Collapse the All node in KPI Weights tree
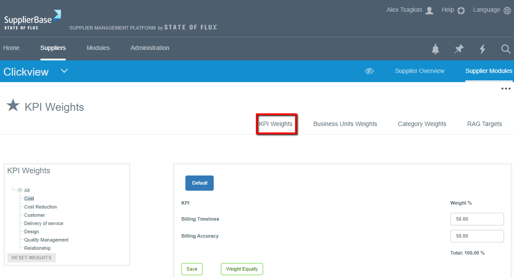The height and width of the screenshot is (278, 514). (20, 190)
